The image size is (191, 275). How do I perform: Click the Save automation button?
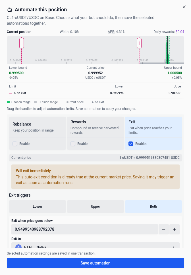coord(95,263)
